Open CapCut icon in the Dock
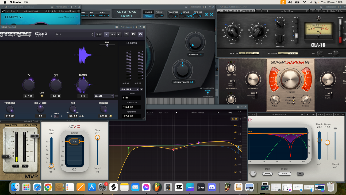 pos(179,187)
